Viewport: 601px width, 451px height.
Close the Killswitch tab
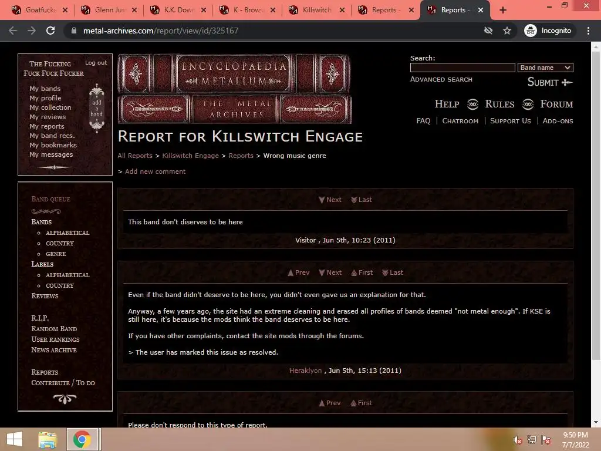point(342,10)
